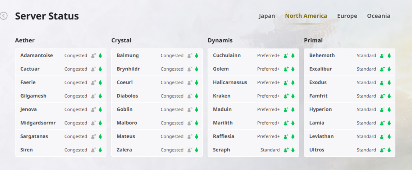The image size is (412, 170).
Task: Click the online status icon for Golem
Action: coord(293,69)
